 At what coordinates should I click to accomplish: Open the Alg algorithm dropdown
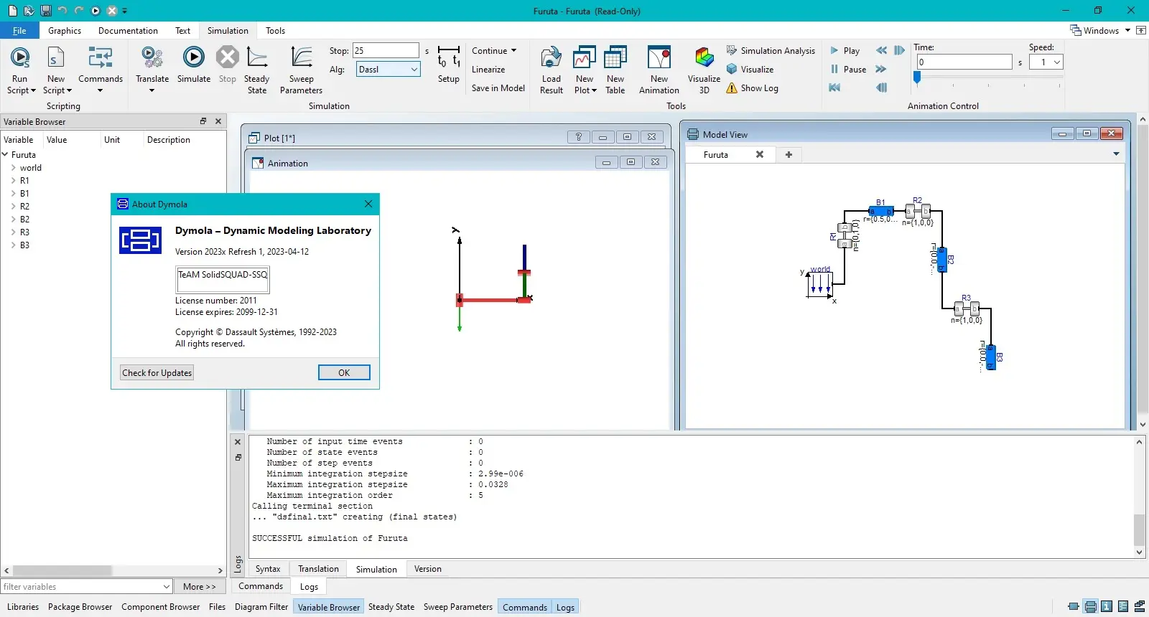[x=388, y=70]
